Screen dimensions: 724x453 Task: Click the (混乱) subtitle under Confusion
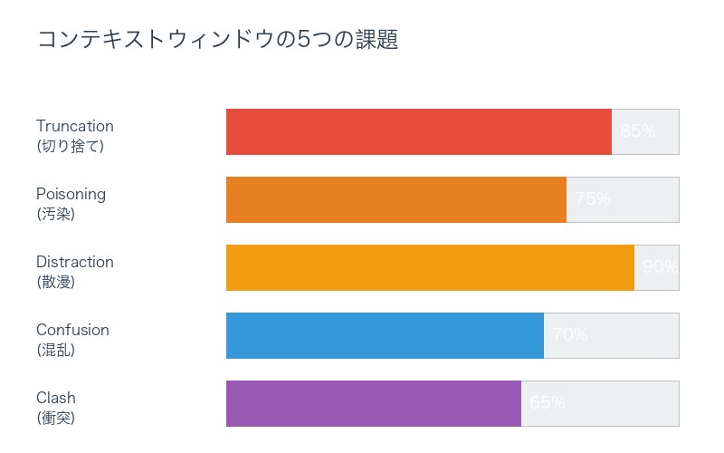pos(56,350)
